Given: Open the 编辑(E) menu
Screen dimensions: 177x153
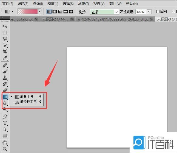Looking at the screenshot, I should pyautogui.click(x=23, y=4).
